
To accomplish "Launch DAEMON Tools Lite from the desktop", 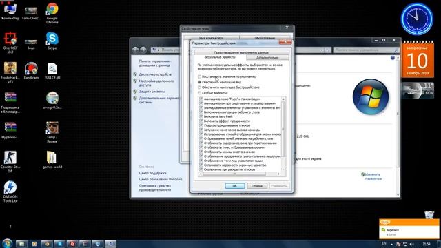I will click(10, 192).
